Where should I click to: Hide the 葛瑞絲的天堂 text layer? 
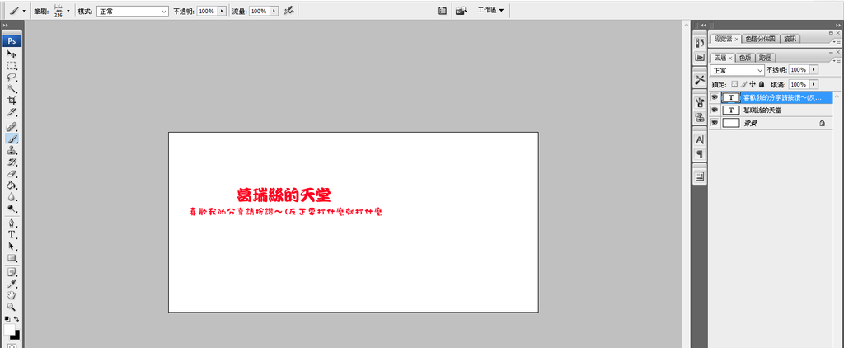tap(715, 110)
